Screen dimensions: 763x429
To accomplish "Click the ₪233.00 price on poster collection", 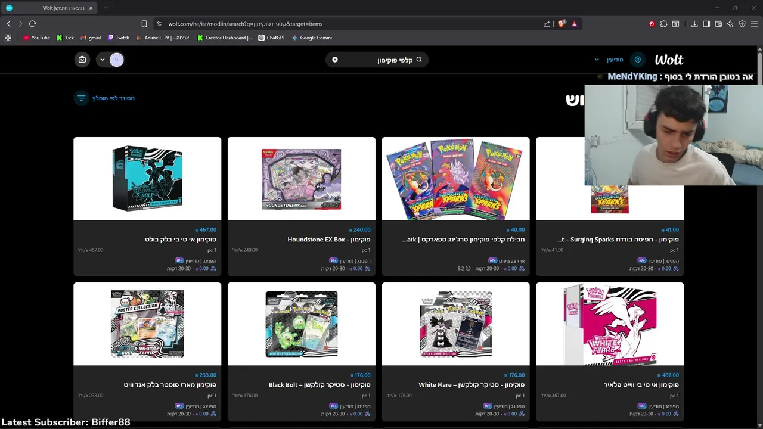I will pyautogui.click(x=205, y=375).
